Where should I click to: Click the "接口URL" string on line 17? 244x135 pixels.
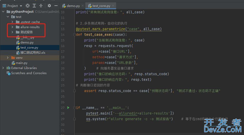pos(120,51)
